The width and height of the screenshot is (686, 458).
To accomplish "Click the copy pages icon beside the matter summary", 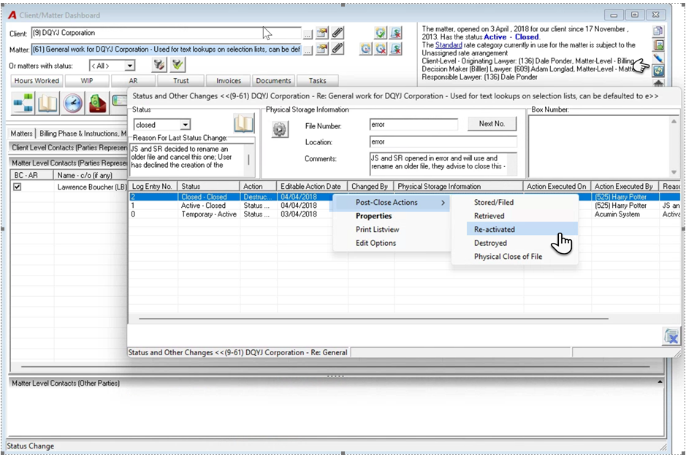I will tap(658, 31).
